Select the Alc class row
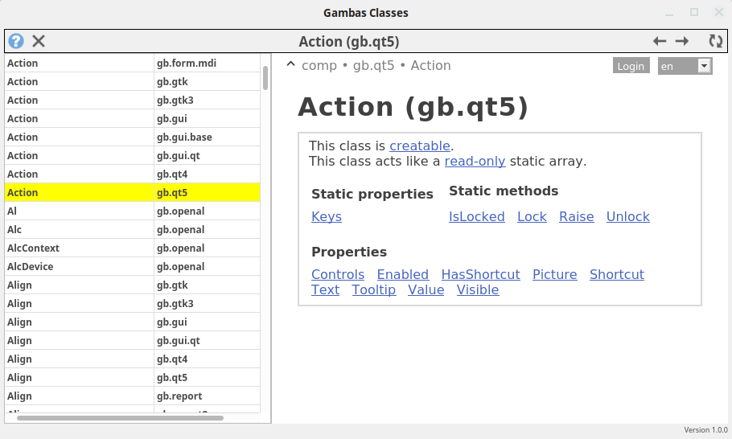 tap(133, 229)
